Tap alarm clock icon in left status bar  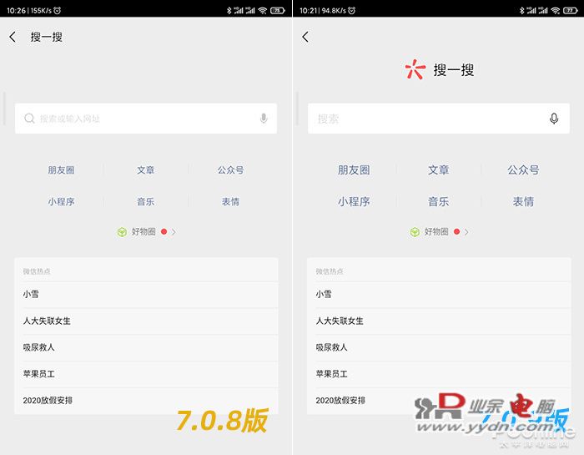pos(57,10)
